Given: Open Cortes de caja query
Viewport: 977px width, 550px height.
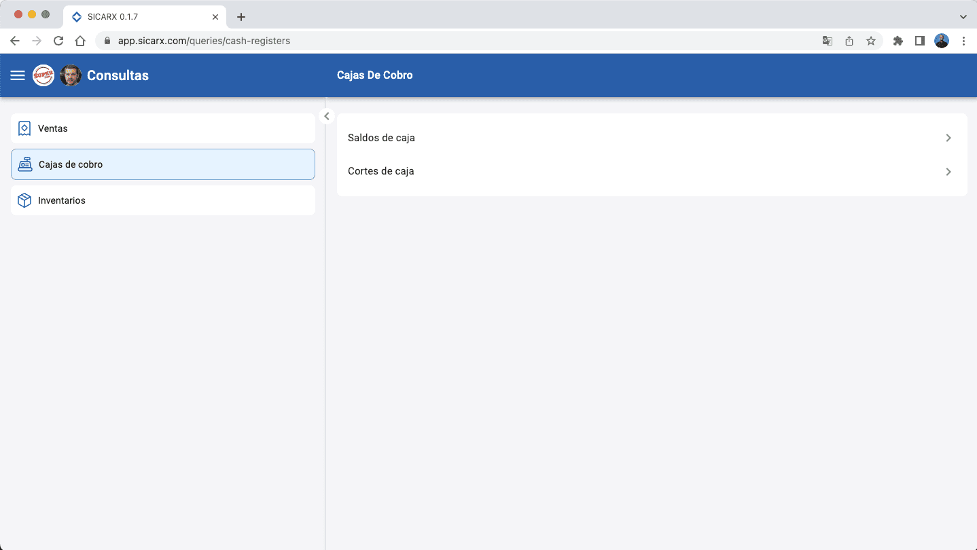Looking at the screenshot, I should pyautogui.click(x=380, y=171).
